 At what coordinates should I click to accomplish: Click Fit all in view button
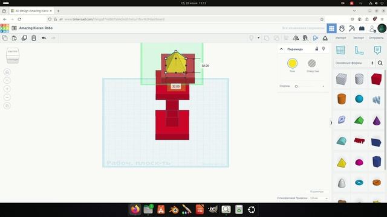(x=7, y=80)
